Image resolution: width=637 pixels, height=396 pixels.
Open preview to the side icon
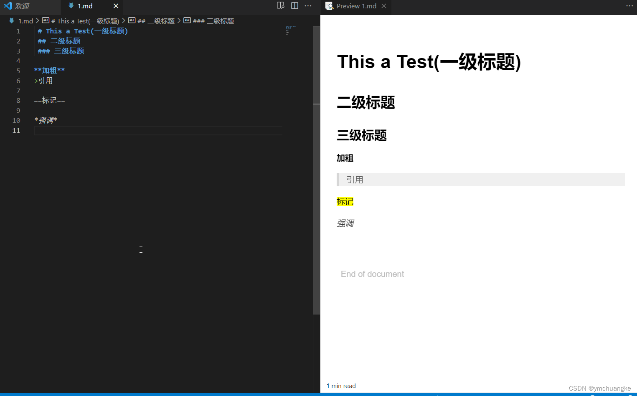click(x=281, y=6)
